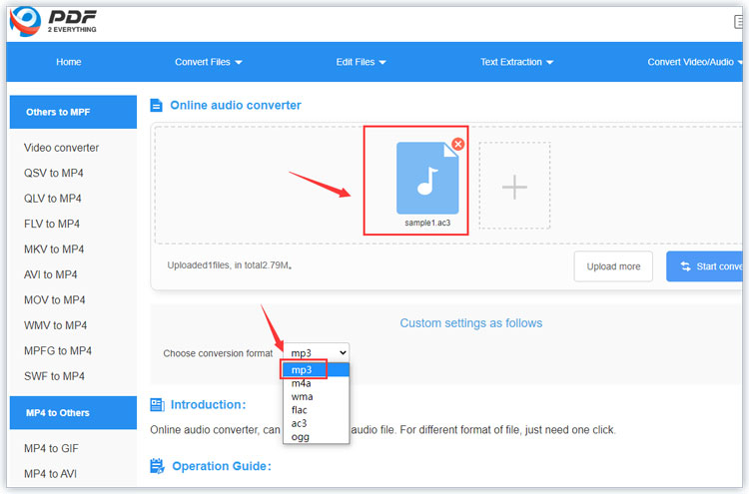
Task: Open FLV to MP4 link
Action: [x=52, y=224]
